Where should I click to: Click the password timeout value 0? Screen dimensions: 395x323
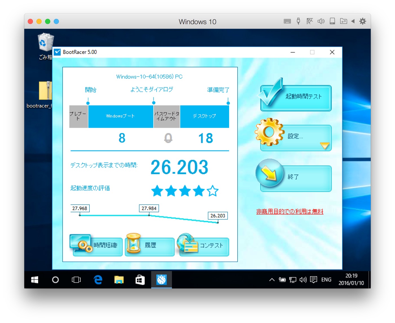tap(168, 138)
